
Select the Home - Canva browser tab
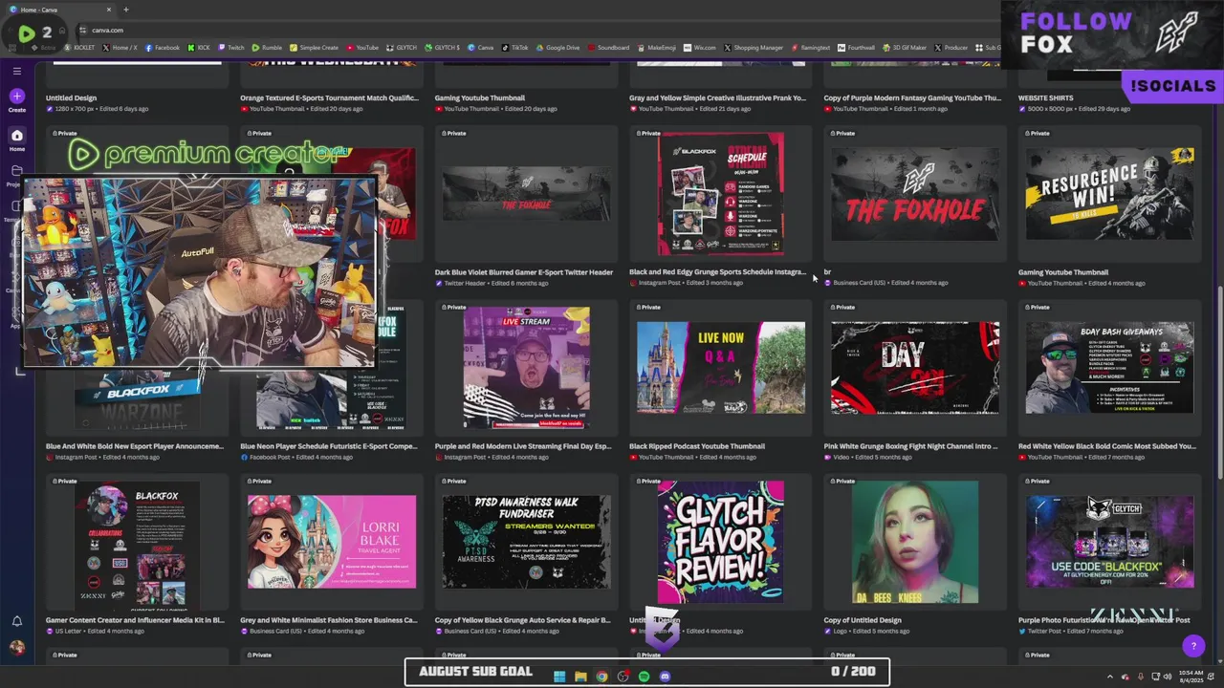[x=62, y=10]
